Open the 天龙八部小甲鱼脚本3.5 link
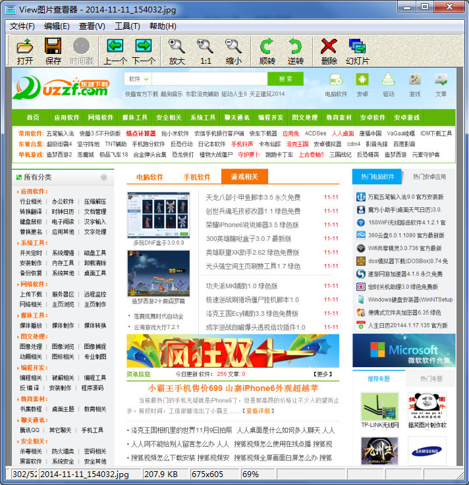 tap(253, 197)
